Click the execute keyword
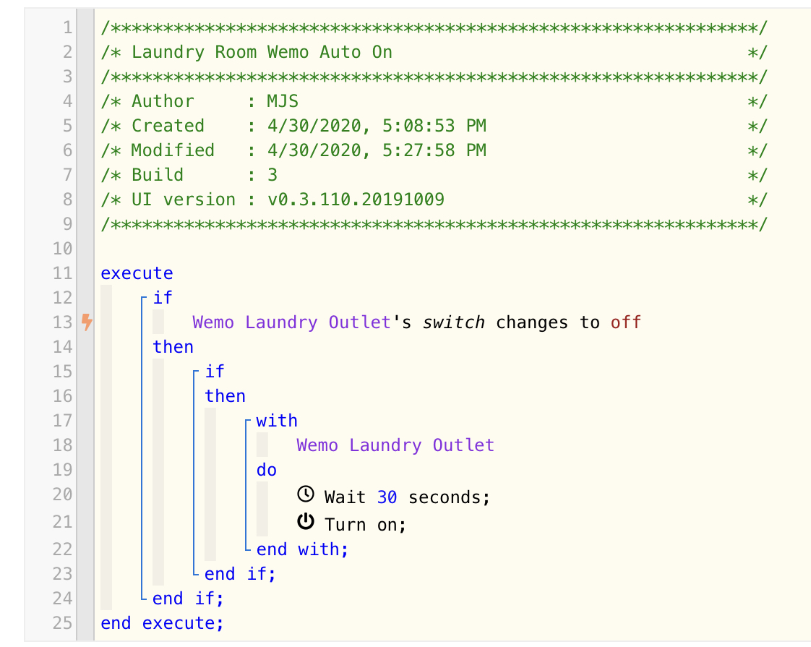The width and height of the screenshot is (811, 647). click(137, 273)
